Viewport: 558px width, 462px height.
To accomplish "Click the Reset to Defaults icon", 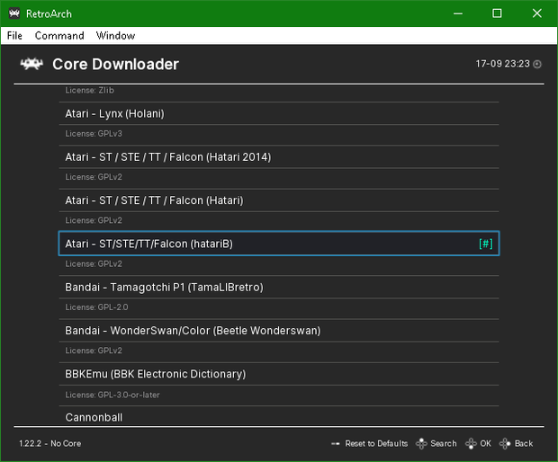I will tap(335, 443).
